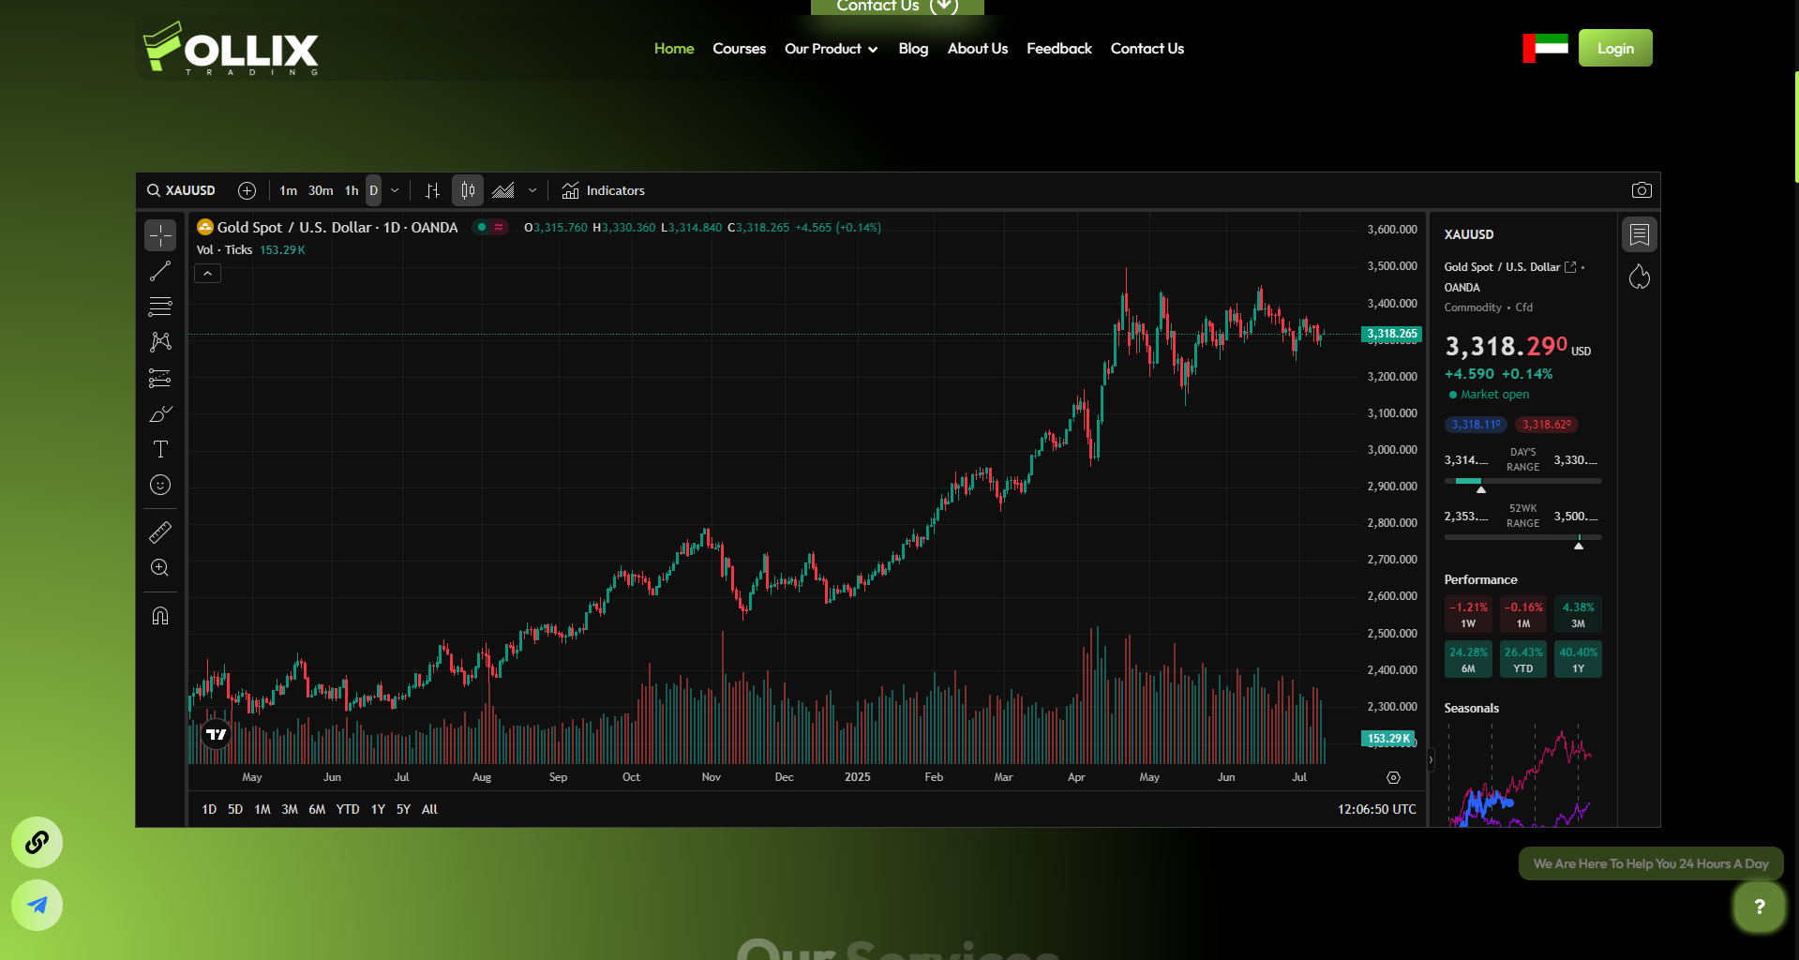Click the green Login button
Screen dimensions: 1799x960
click(1614, 48)
